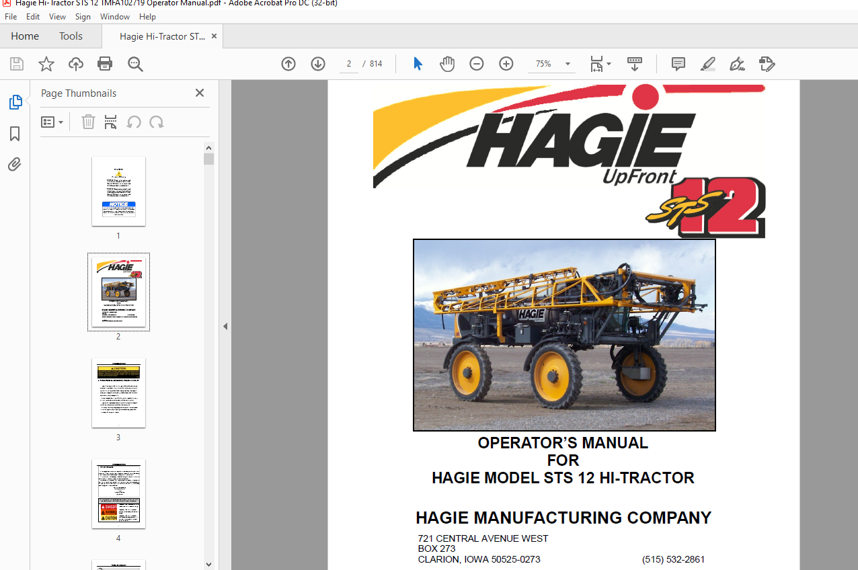The width and height of the screenshot is (858, 570).
Task: Expand the fit page dropdown arrow
Action: (609, 64)
